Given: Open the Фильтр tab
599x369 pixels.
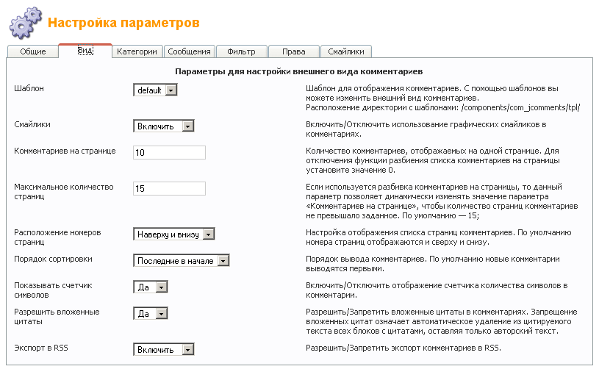Looking at the screenshot, I should pyautogui.click(x=241, y=51).
